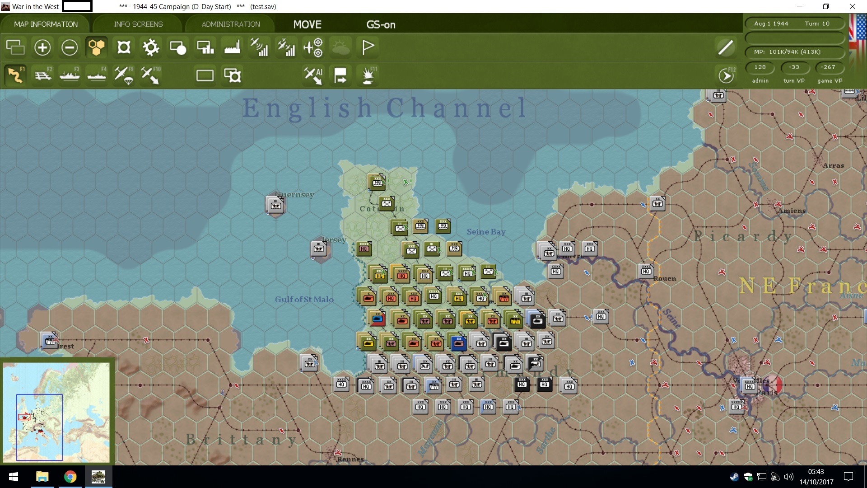Select the rail movement mode F2
The image size is (867, 488).
[x=43, y=75]
